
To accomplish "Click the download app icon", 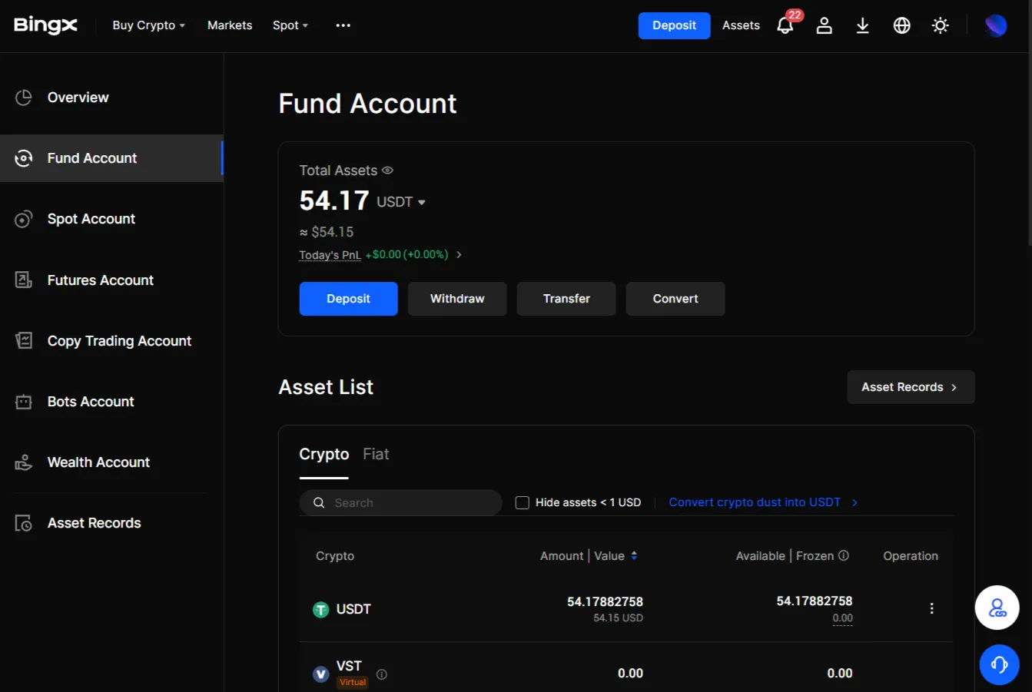I will click(862, 25).
